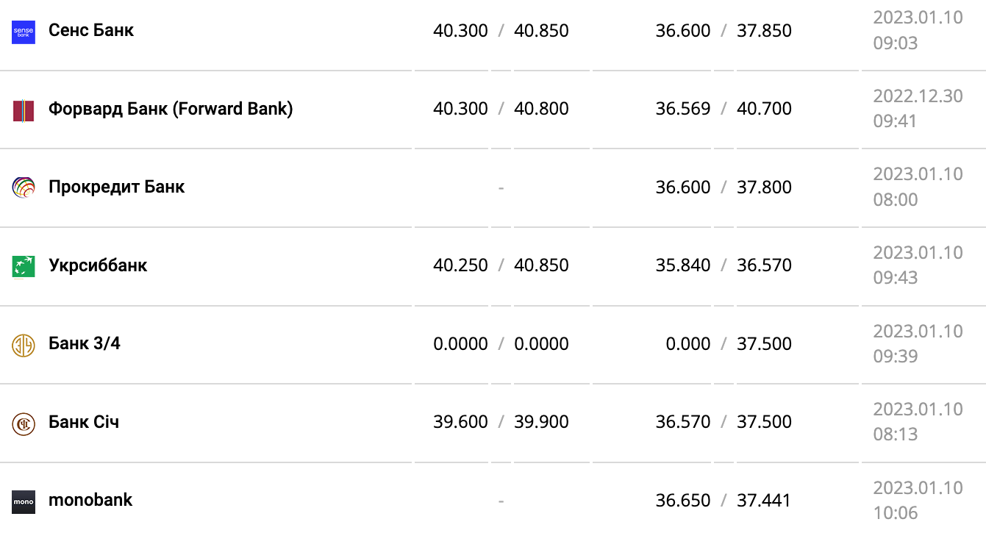This screenshot has height=533, width=986.
Task: Click Форвард Банк rate 36.569 / 40.700
Action: tap(724, 109)
